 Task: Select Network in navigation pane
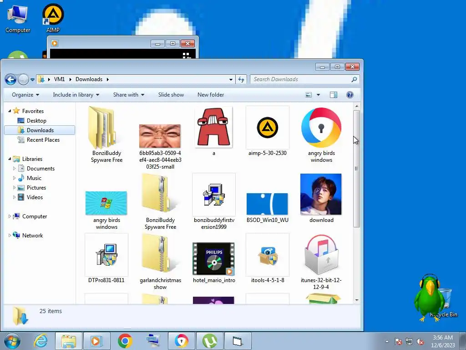click(28, 236)
